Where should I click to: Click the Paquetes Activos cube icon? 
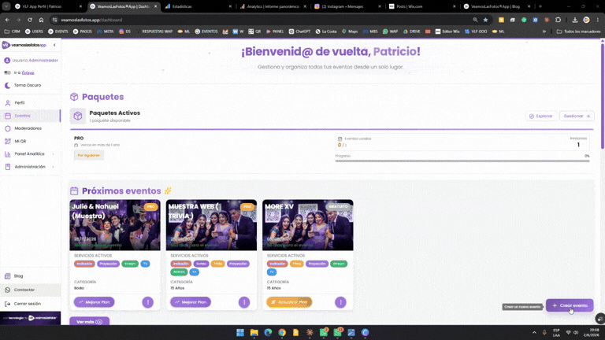[78, 116]
